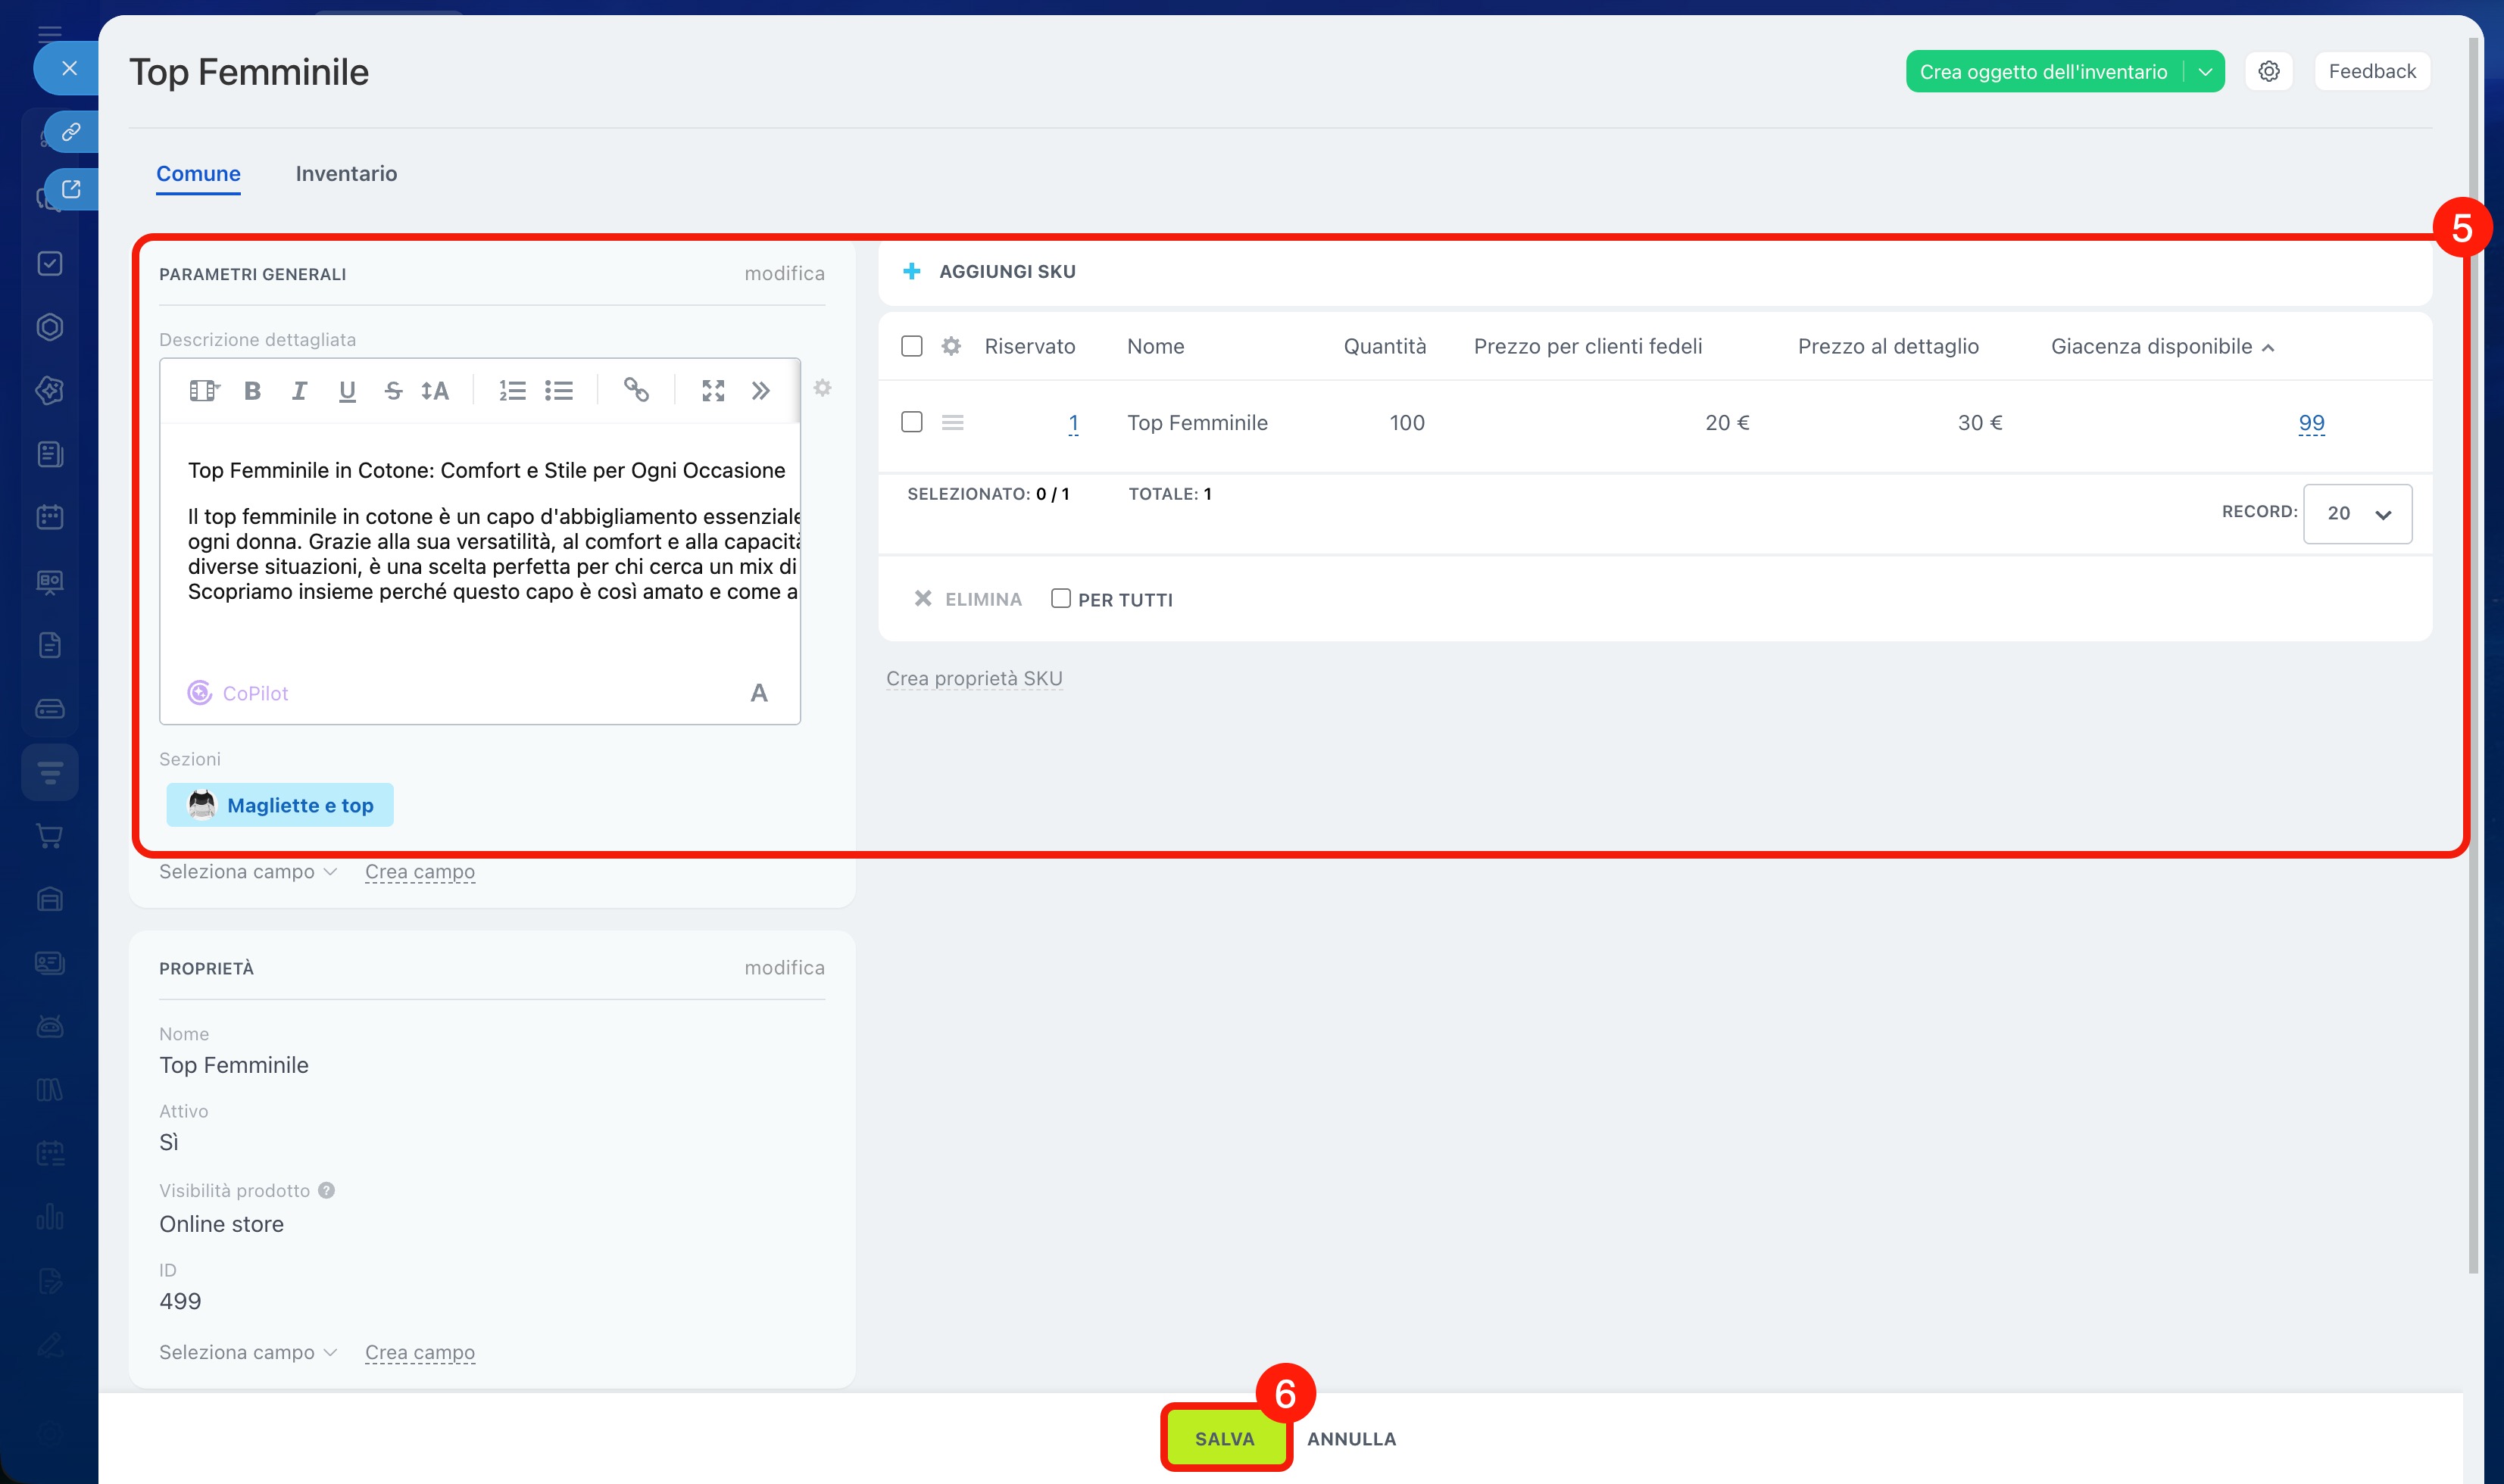2504x1484 pixels.
Task: Toggle text formatting panel with A icon
Action: (x=759, y=693)
